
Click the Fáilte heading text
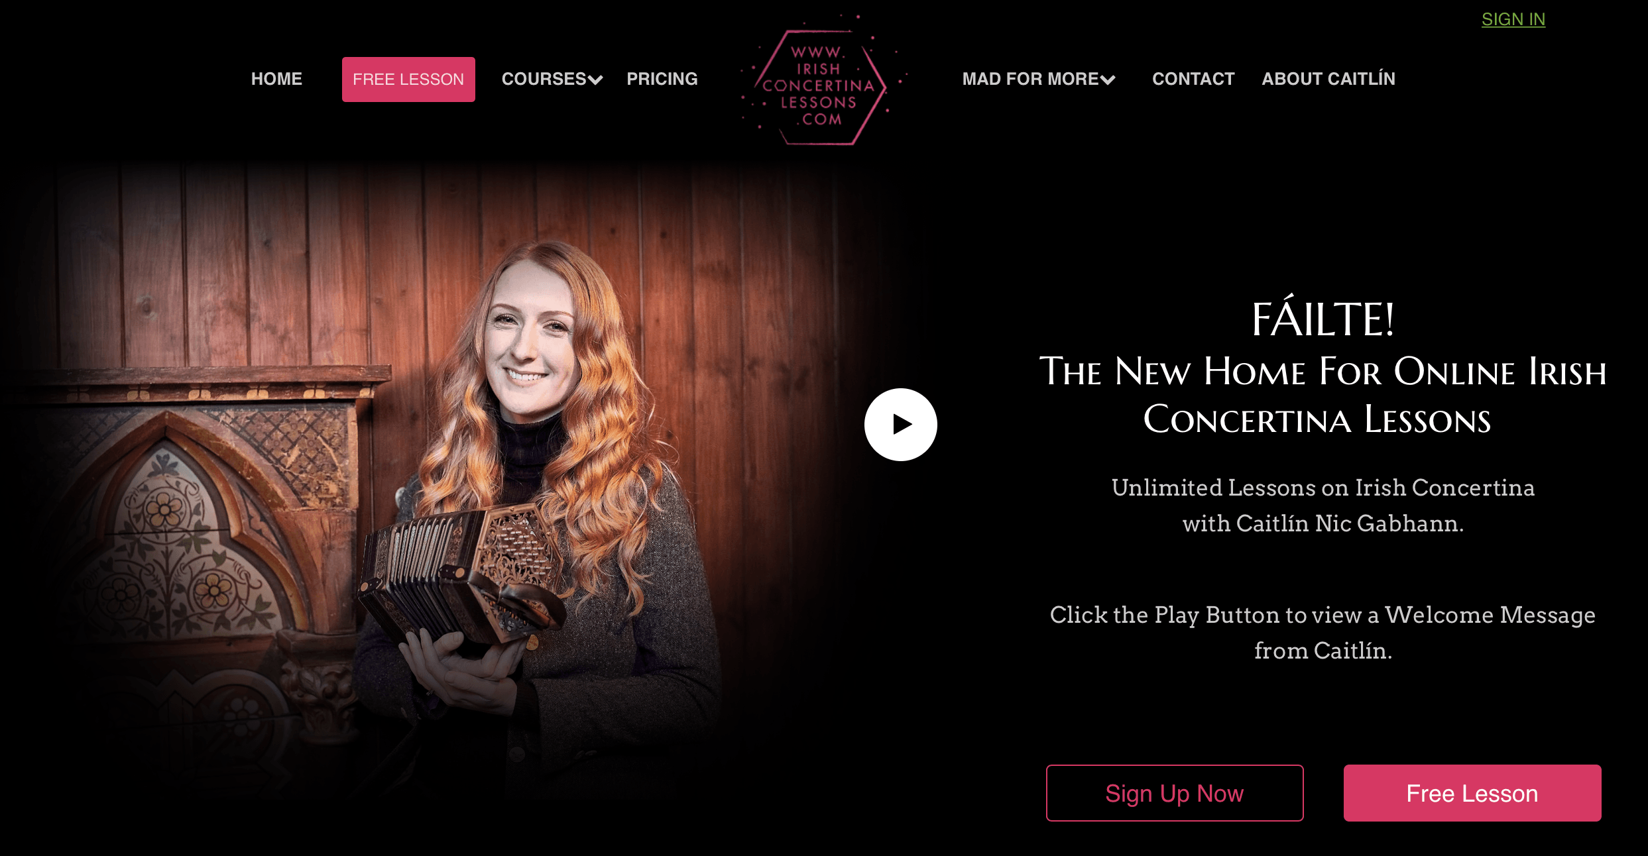1323,319
